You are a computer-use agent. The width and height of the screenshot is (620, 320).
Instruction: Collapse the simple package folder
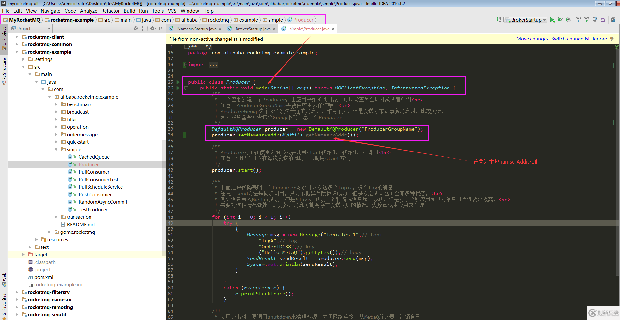coord(56,150)
